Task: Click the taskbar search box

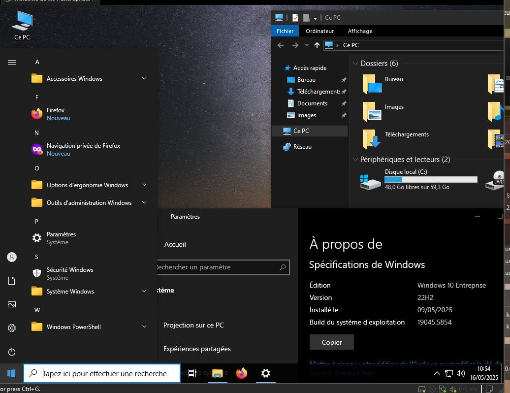Action: pyautogui.click(x=102, y=373)
